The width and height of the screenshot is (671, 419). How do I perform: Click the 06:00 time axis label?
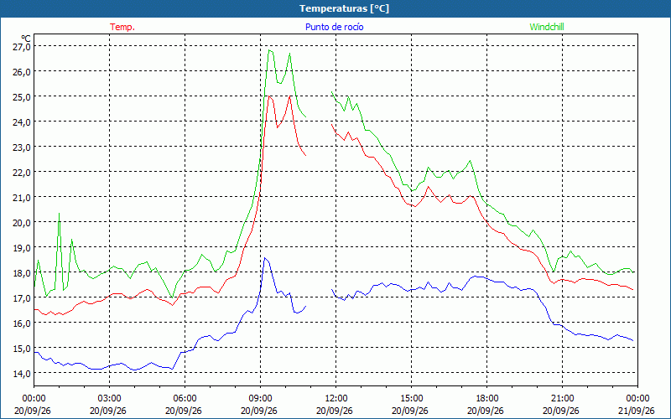click(185, 399)
